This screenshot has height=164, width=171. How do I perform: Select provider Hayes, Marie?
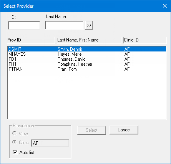click(x=87, y=54)
